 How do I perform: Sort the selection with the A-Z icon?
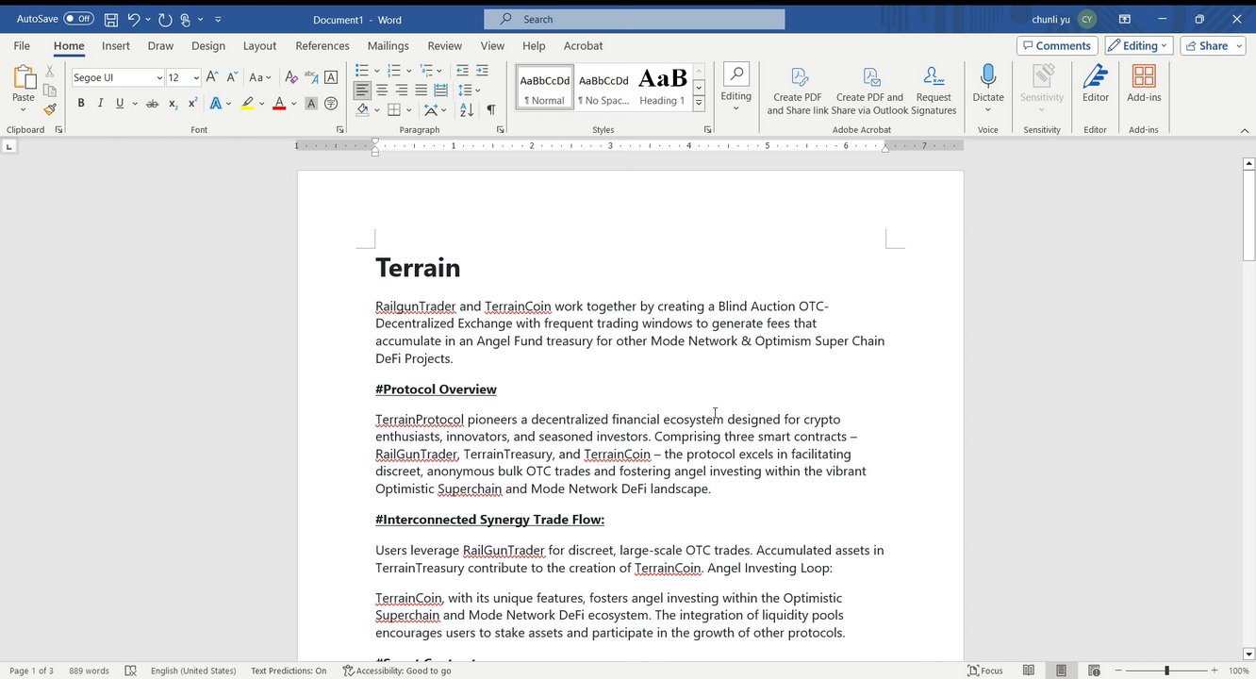click(x=467, y=110)
